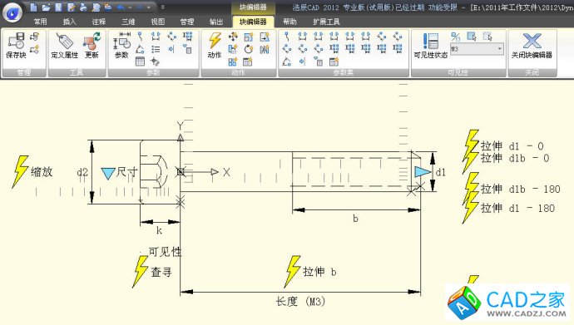574x325 pixels.
Task: Click the save icon in quick access toolbar
Action: click(x=58, y=7)
